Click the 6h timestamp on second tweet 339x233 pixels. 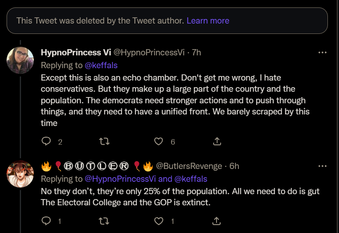click(x=234, y=166)
